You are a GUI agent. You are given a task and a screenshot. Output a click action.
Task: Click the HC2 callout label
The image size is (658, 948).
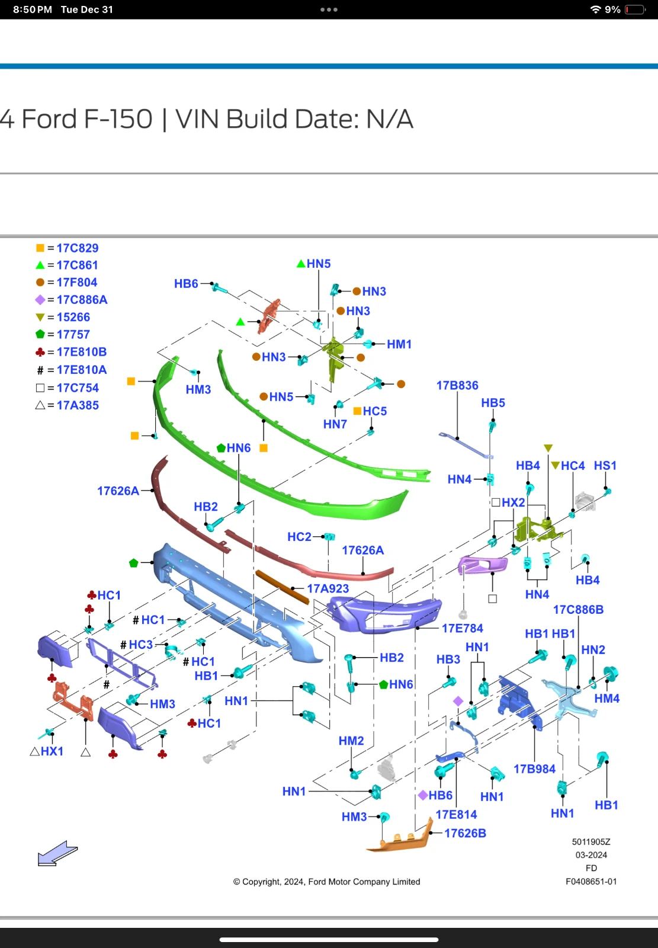click(299, 537)
